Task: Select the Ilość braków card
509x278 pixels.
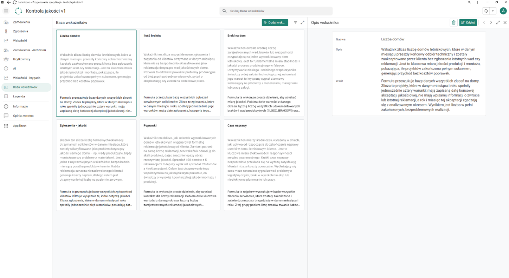Action: [180, 73]
